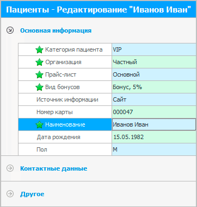Screen dimensions: 197x207
Task: Select the Прайс-лист row label
Action: 61,74
